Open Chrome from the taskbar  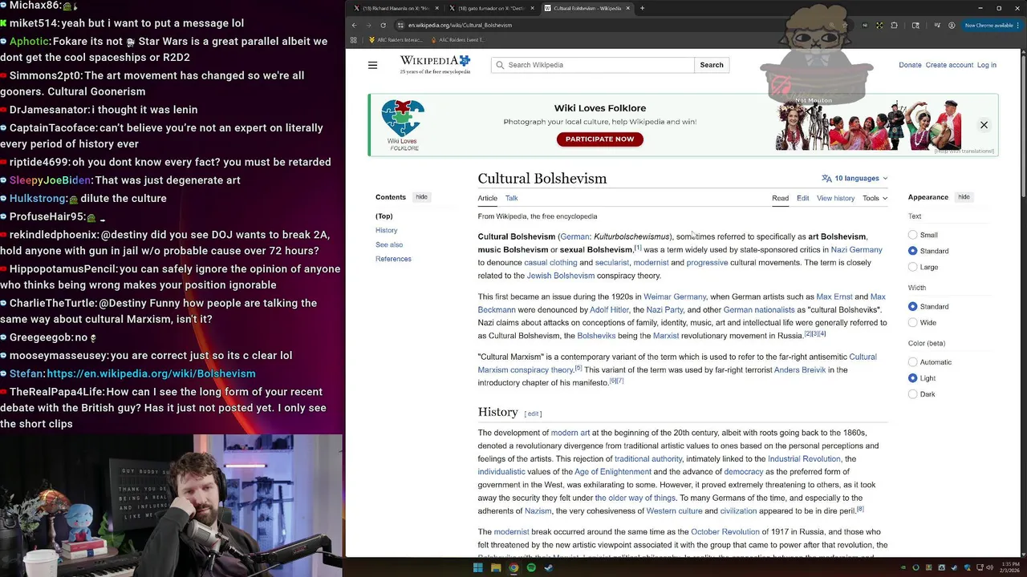pyautogui.click(x=513, y=568)
